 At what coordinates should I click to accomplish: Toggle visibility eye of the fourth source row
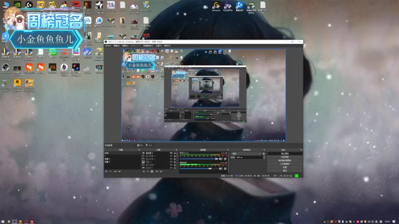[171, 162]
